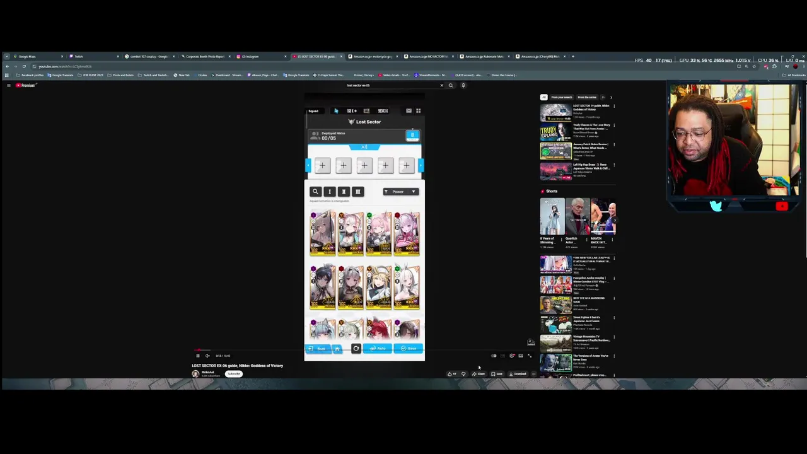Run search with magnifier button

pos(450,85)
